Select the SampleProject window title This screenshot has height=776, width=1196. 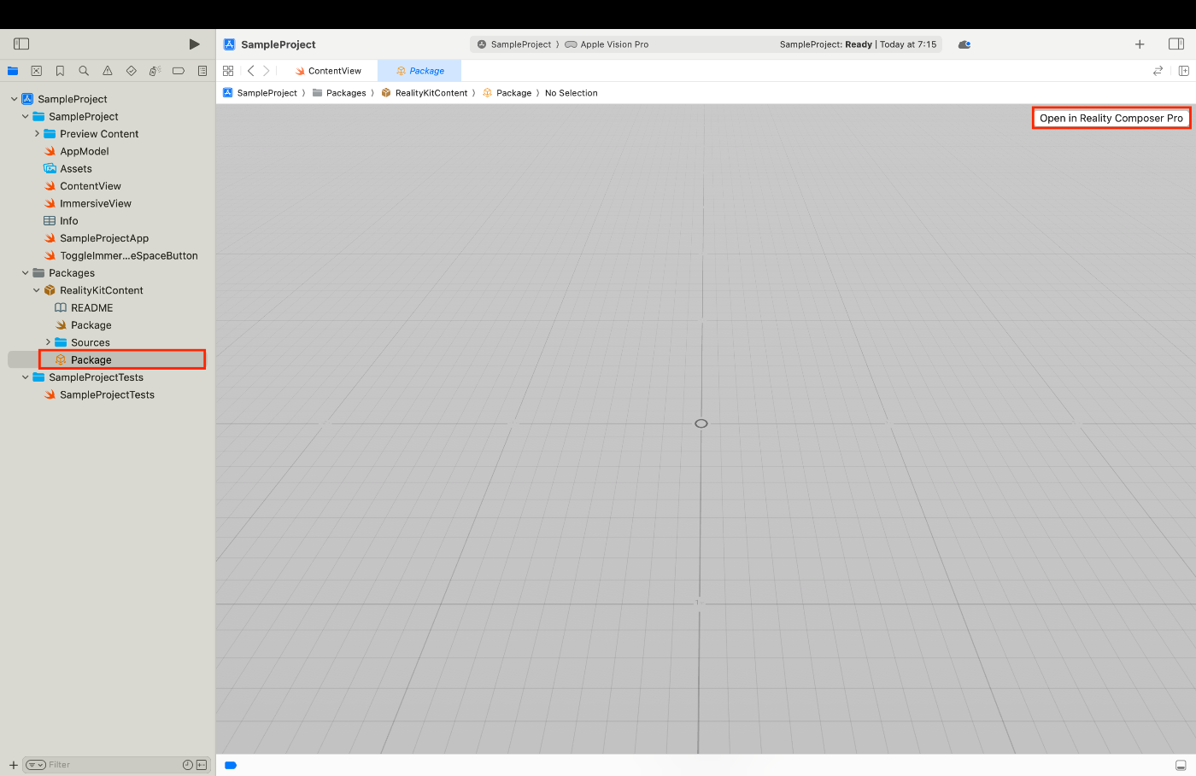(x=278, y=44)
